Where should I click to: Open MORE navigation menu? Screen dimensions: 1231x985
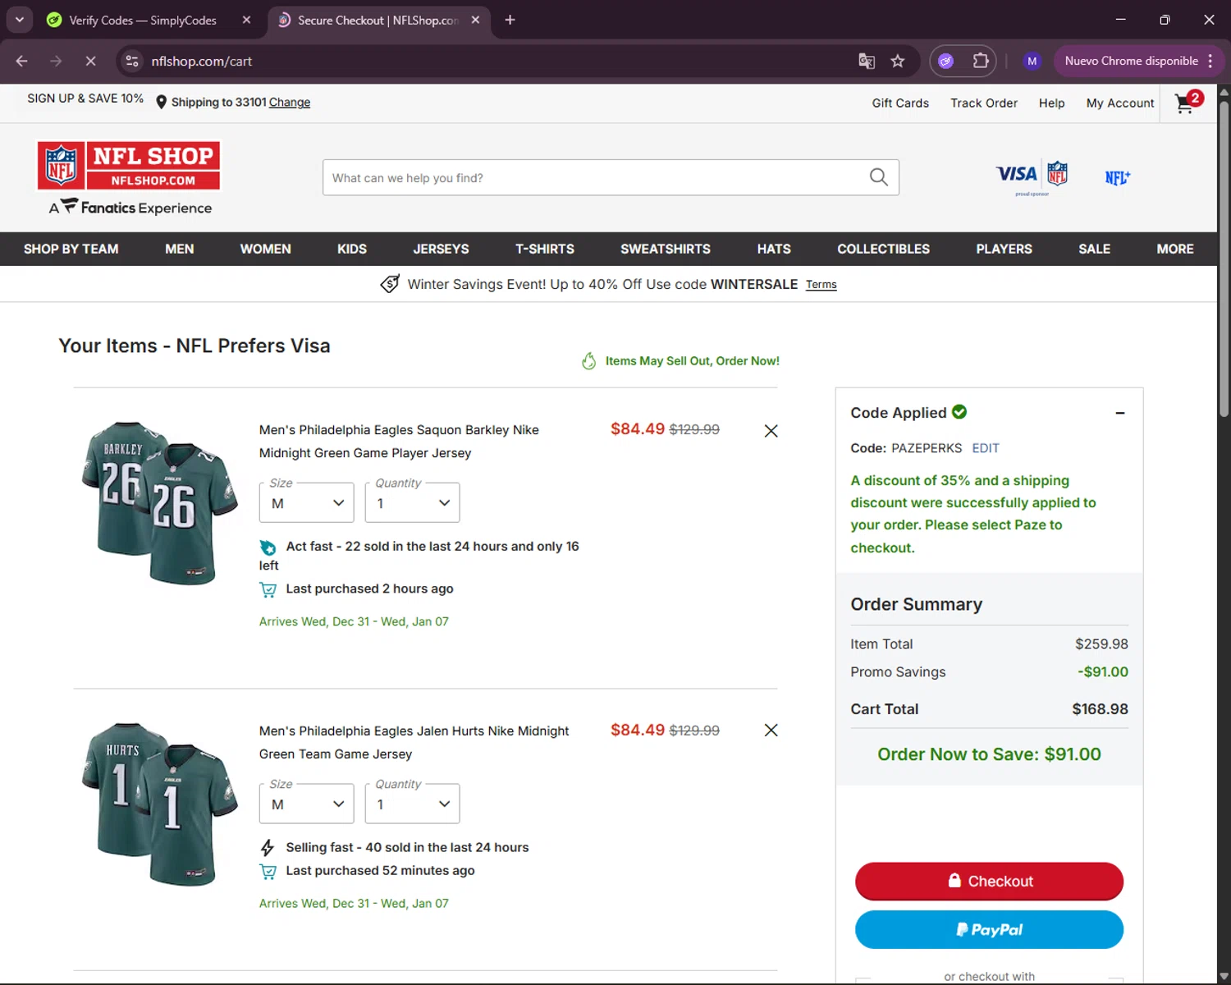coord(1175,249)
